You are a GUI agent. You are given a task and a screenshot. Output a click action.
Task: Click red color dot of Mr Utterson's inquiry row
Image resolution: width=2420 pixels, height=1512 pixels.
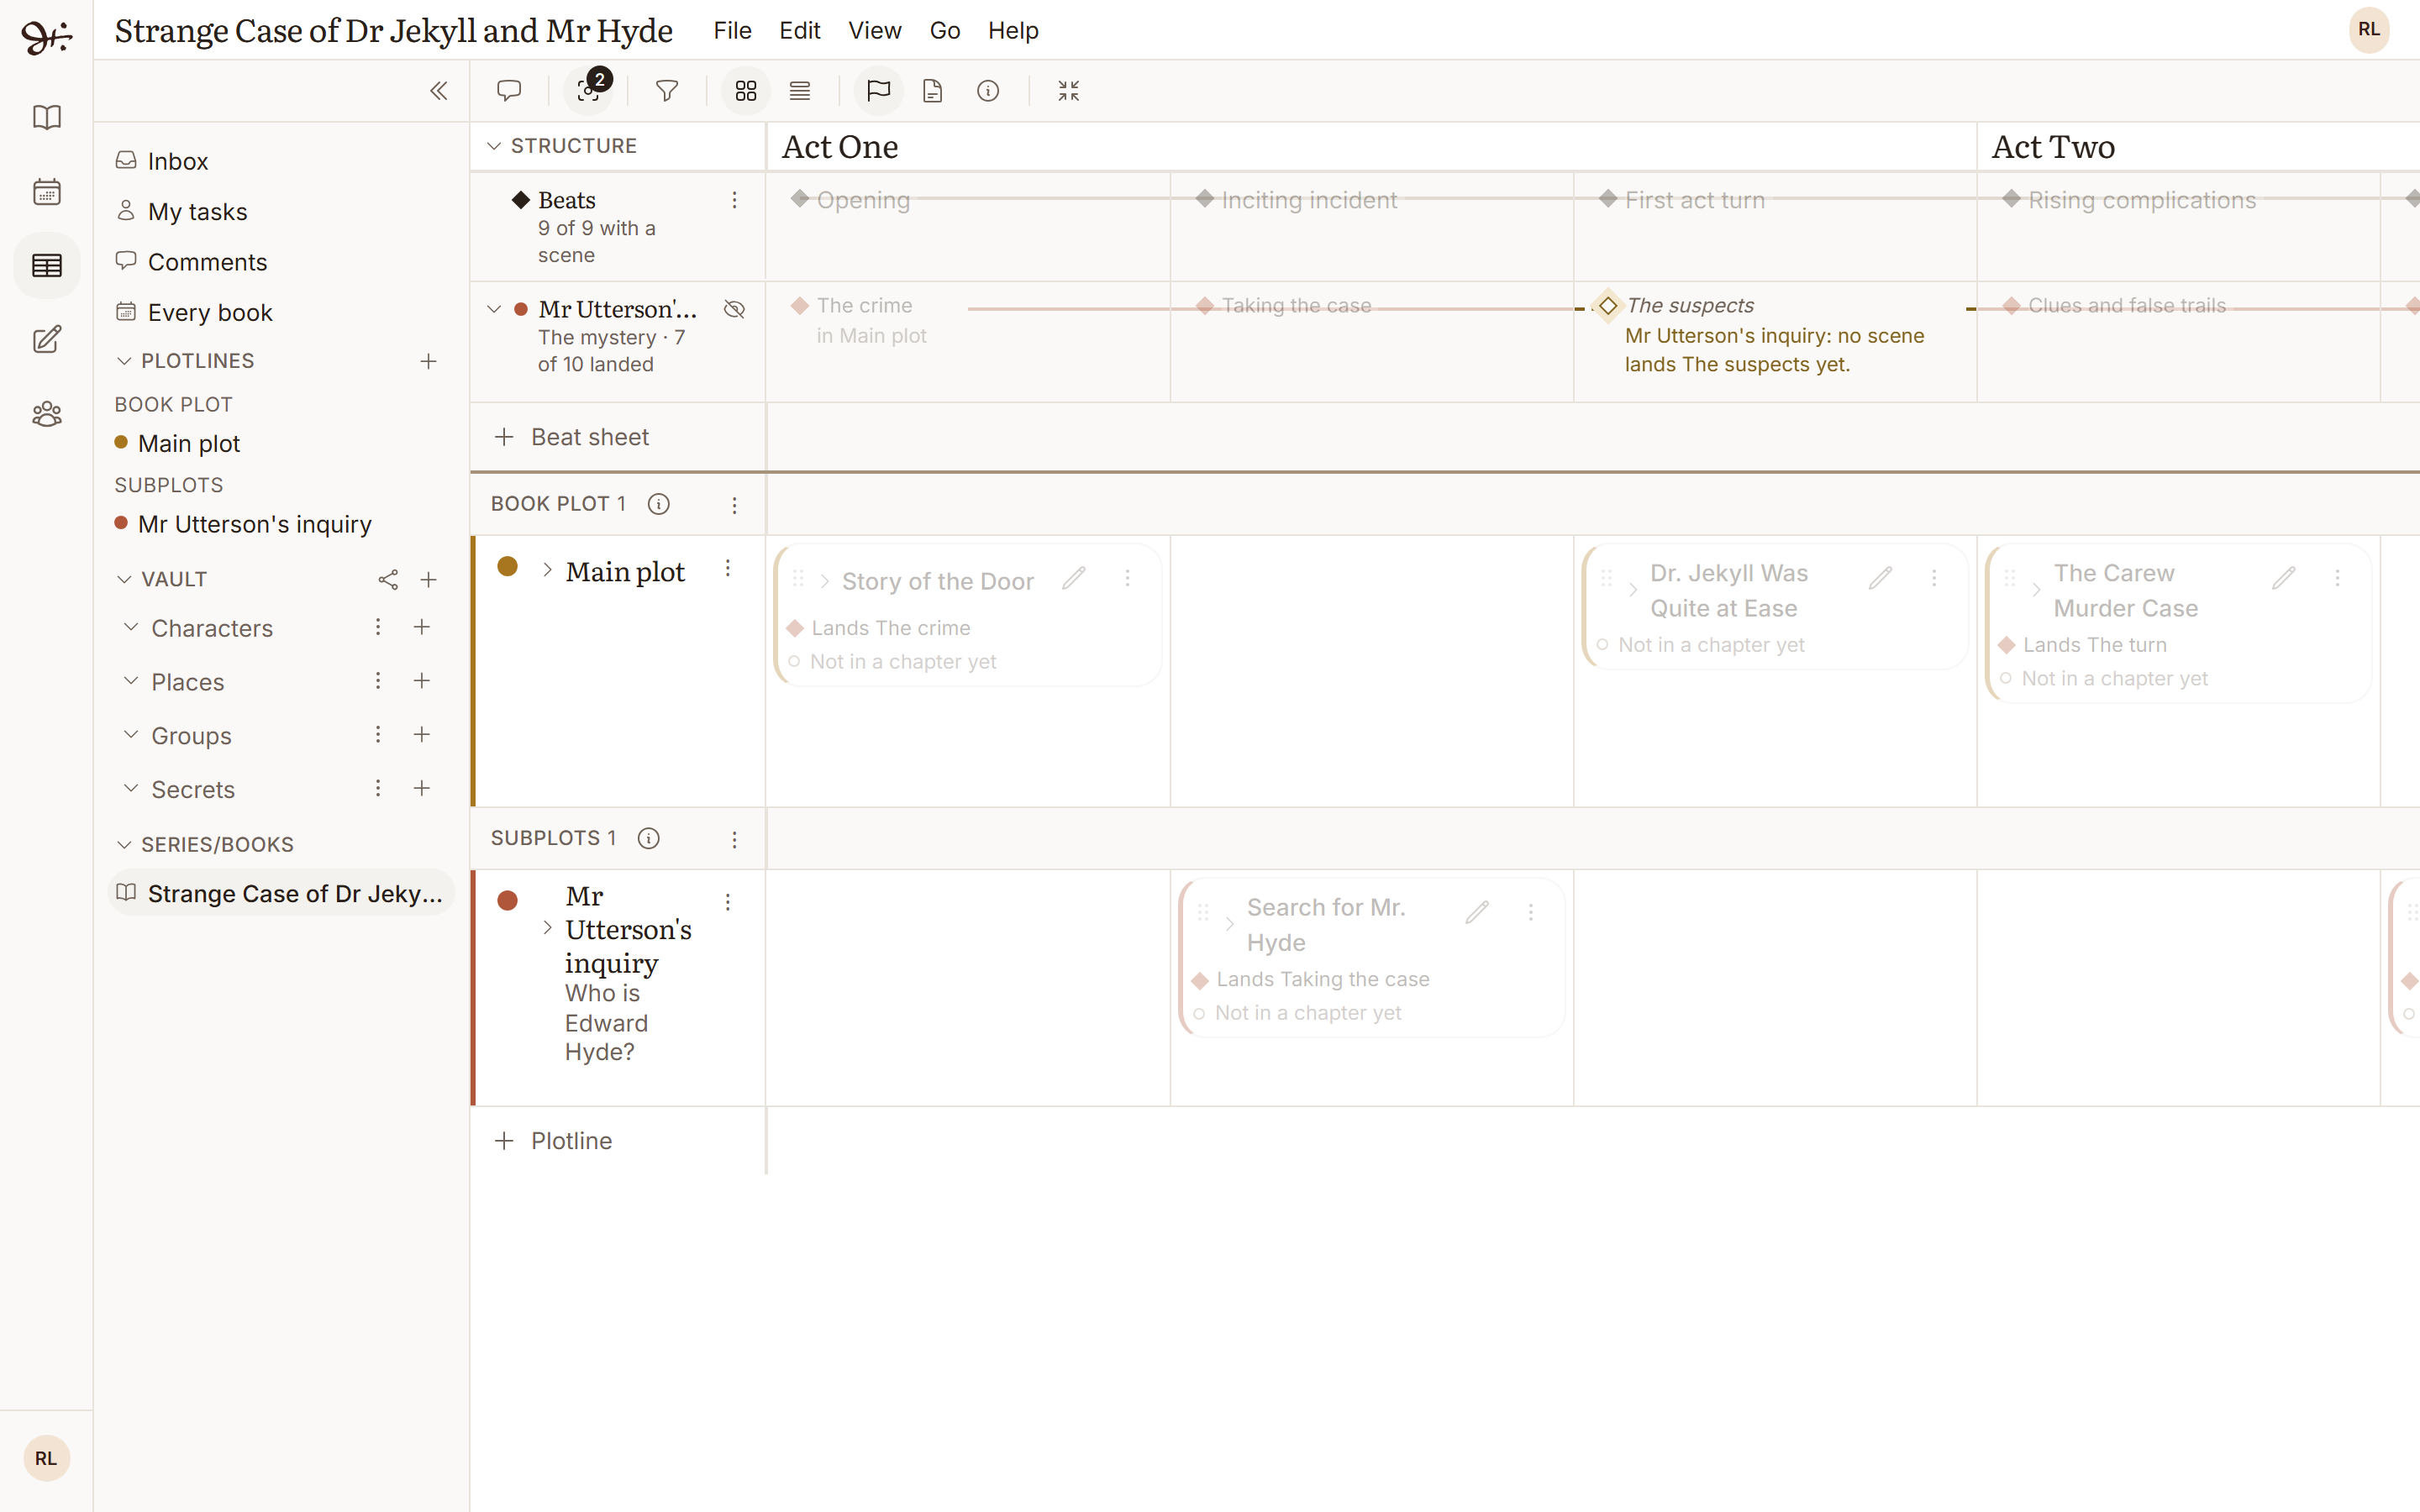click(x=508, y=901)
